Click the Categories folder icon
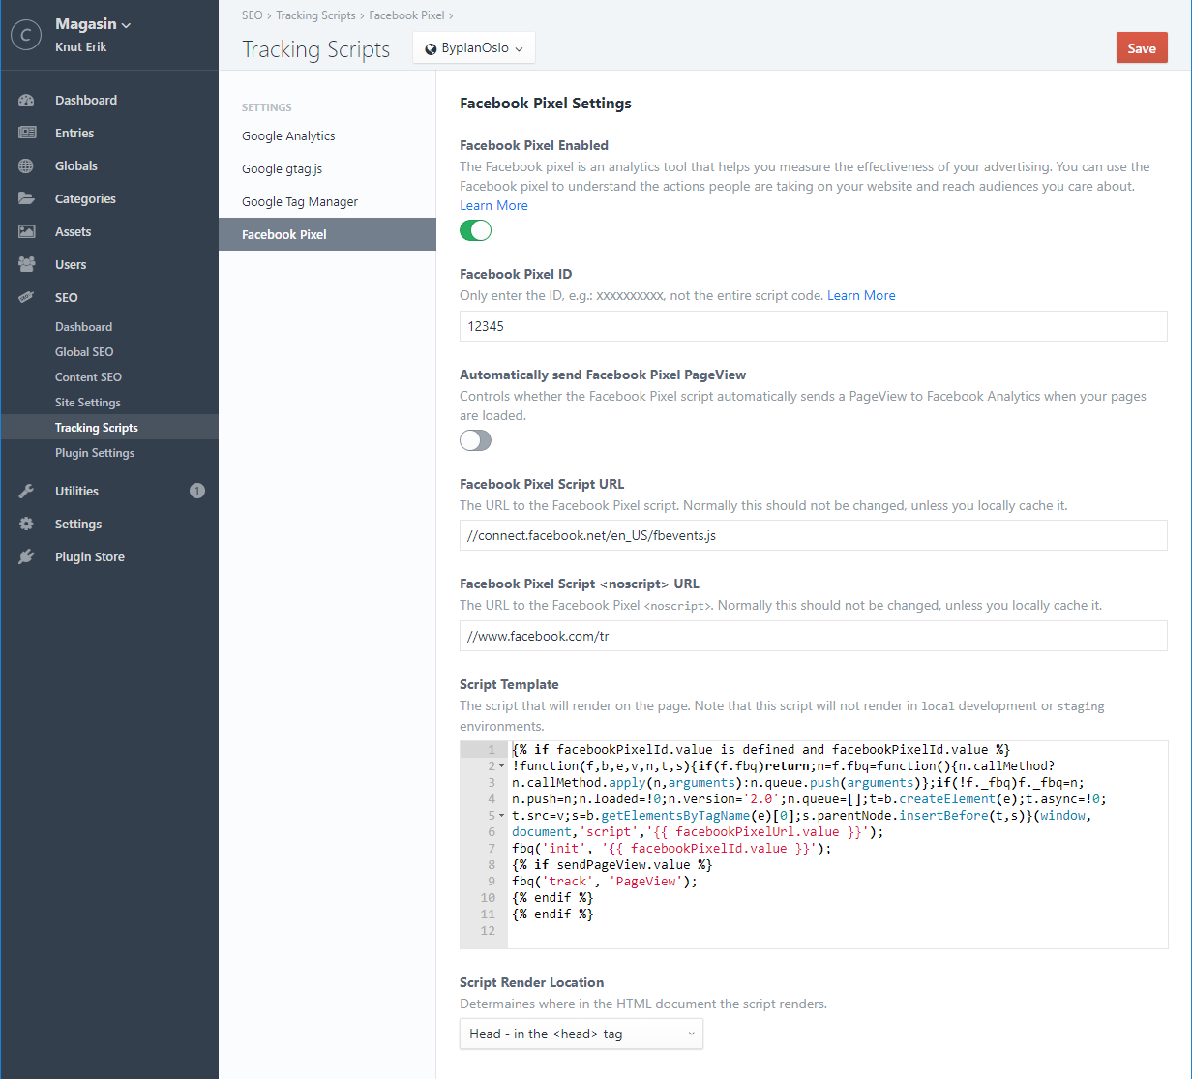The image size is (1192, 1079). coord(26,198)
